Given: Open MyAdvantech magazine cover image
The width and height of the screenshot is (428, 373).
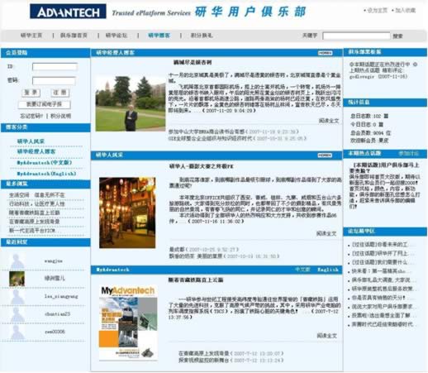Looking at the screenshot, I should pyautogui.click(x=128, y=323).
